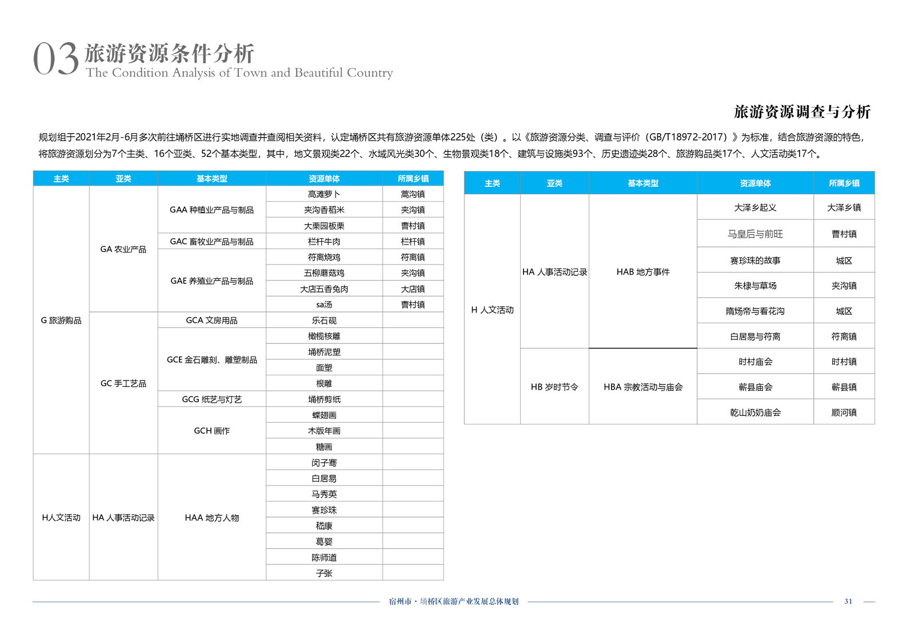The image size is (907, 641).
Task: Click HBA 宗教活动与庙会 cell
Action: click(x=643, y=387)
